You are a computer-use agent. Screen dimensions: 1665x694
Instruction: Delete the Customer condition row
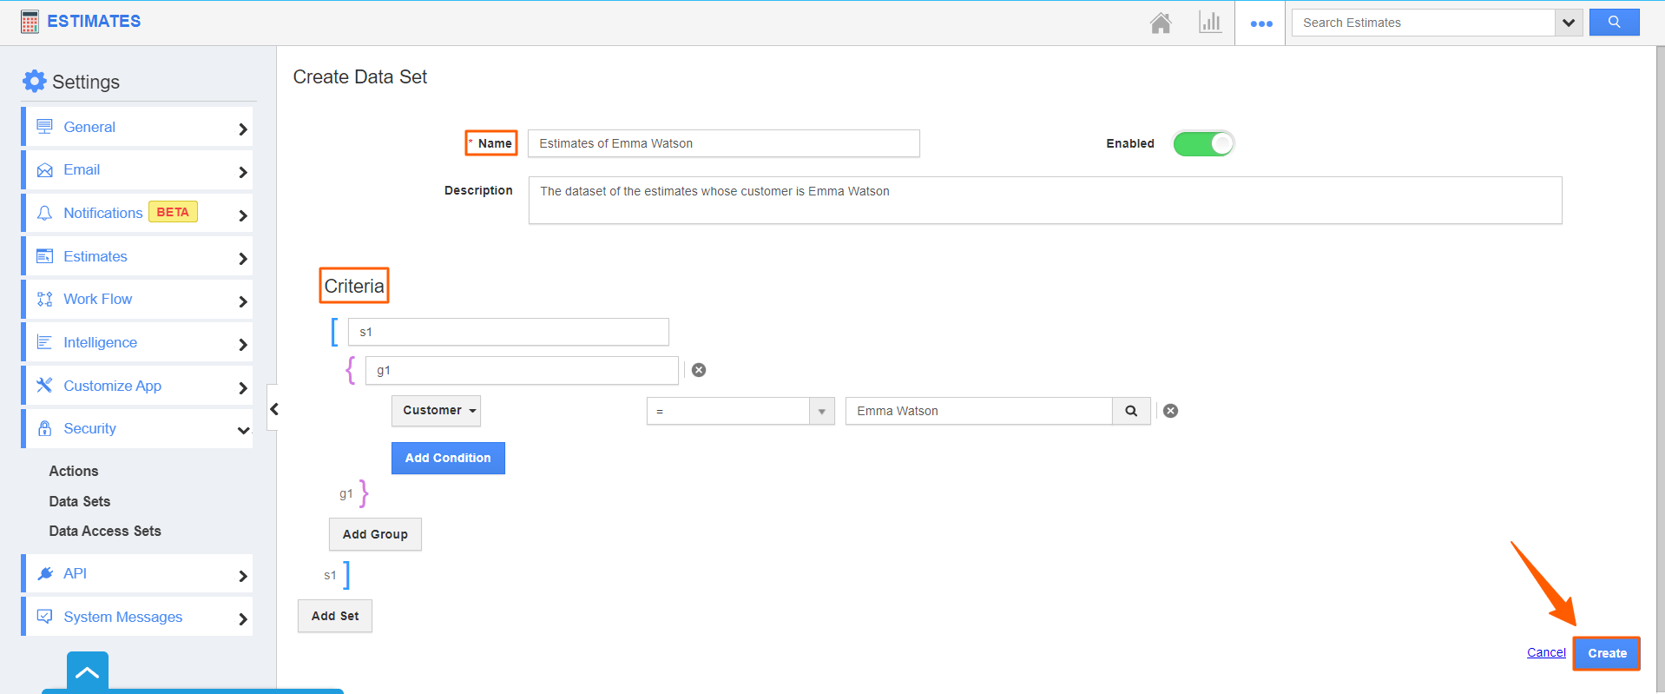(1171, 411)
